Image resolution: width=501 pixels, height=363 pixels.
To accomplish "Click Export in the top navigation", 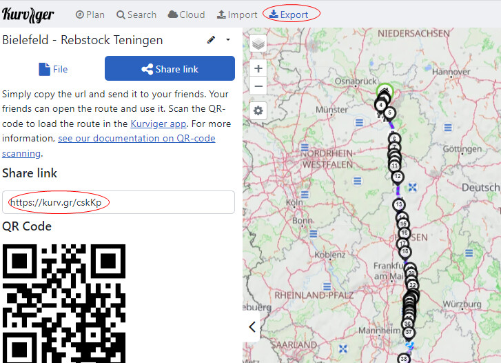I will [289, 14].
